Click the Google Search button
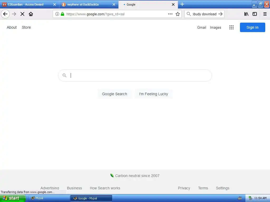Image resolution: width=270 pixels, height=202 pixels. point(114,94)
